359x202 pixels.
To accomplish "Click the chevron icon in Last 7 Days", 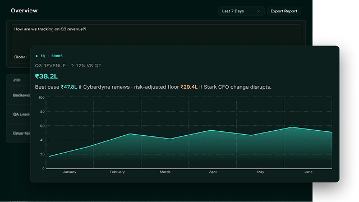I will [x=259, y=11].
